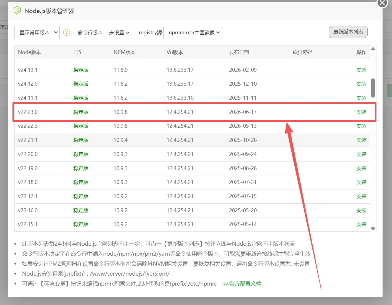Click V8 version 13.6.233.10
The height and width of the screenshot is (305, 392).
(x=180, y=98)
